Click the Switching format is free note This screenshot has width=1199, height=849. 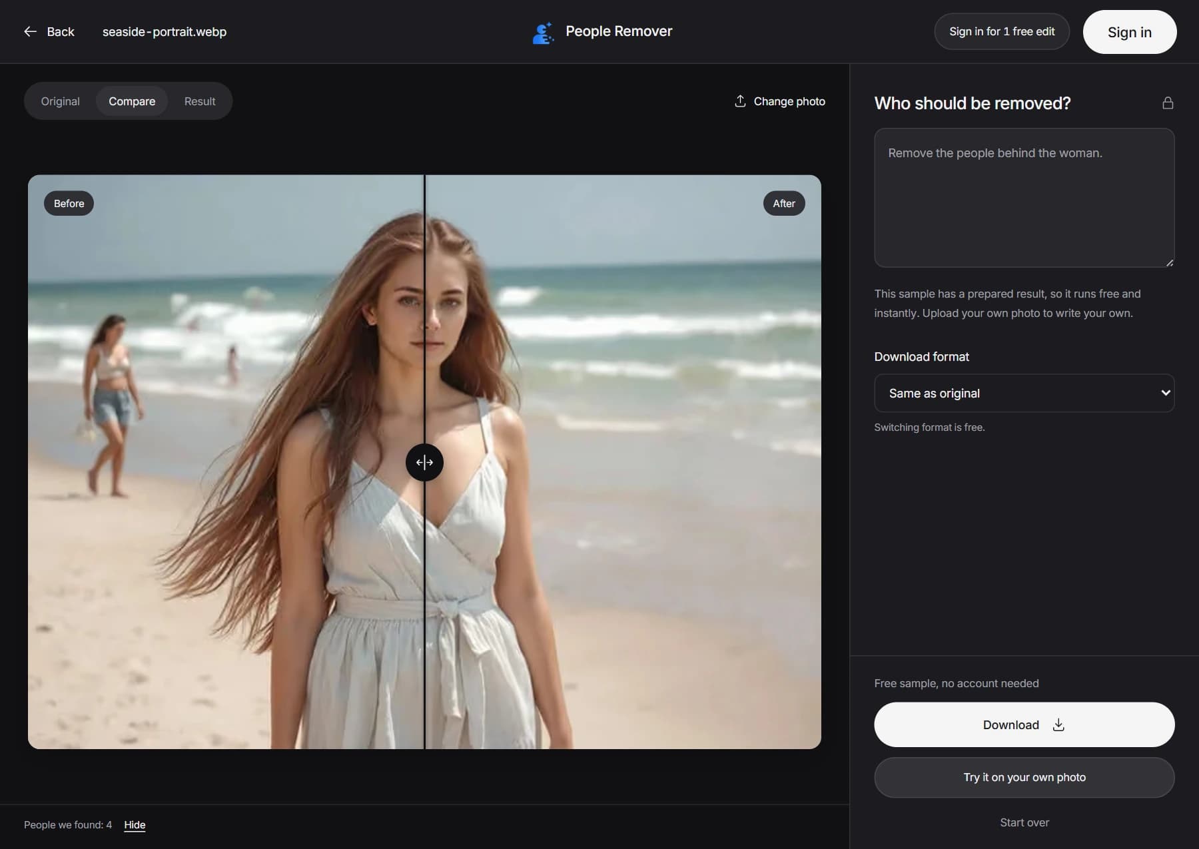pos(929,427)
